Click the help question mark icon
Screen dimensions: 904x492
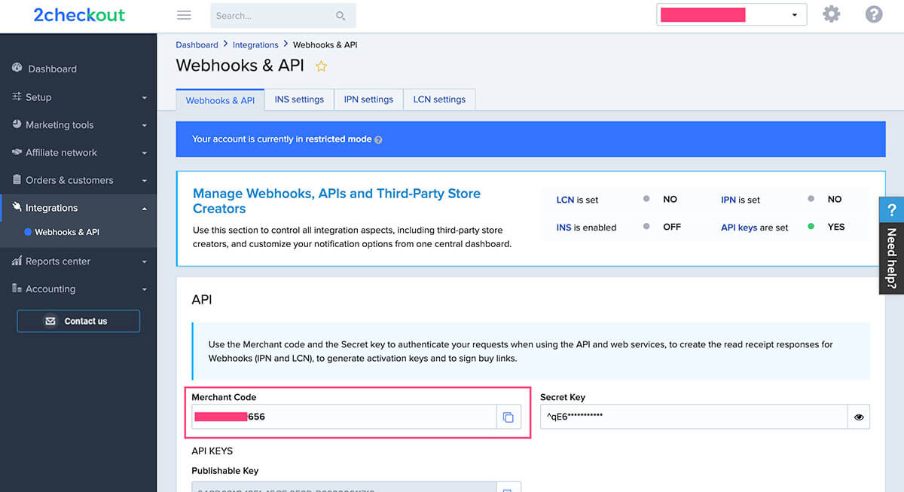873,14
